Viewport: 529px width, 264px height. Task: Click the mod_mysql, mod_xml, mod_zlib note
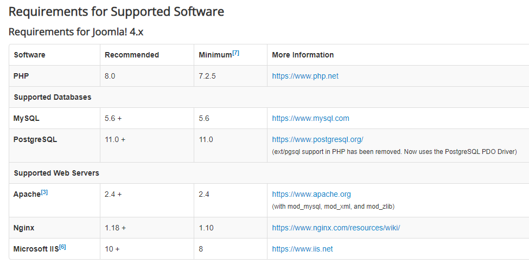[333, 207]
